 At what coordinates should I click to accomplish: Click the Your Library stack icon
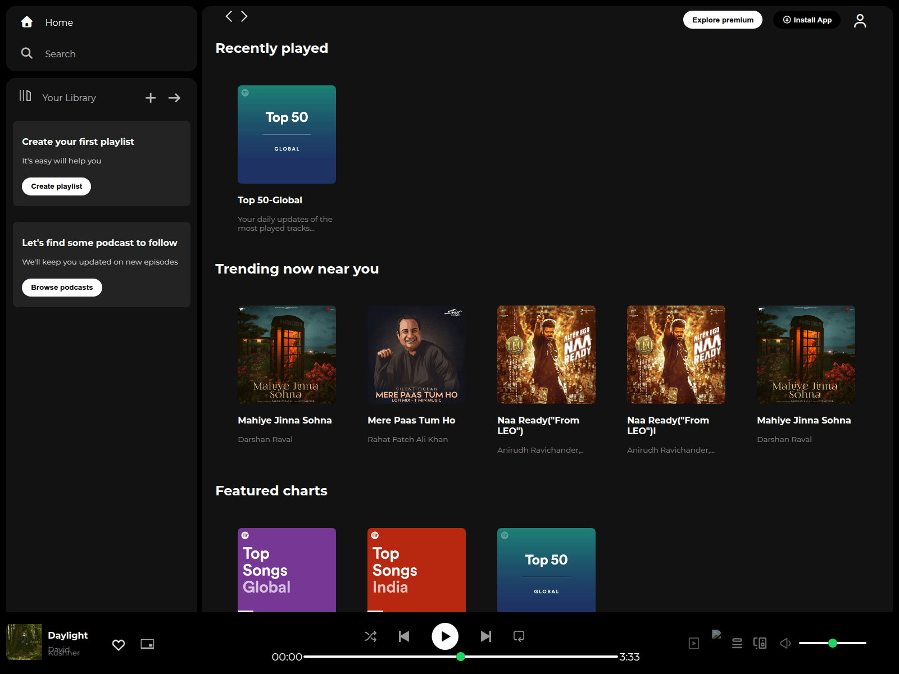25,96
